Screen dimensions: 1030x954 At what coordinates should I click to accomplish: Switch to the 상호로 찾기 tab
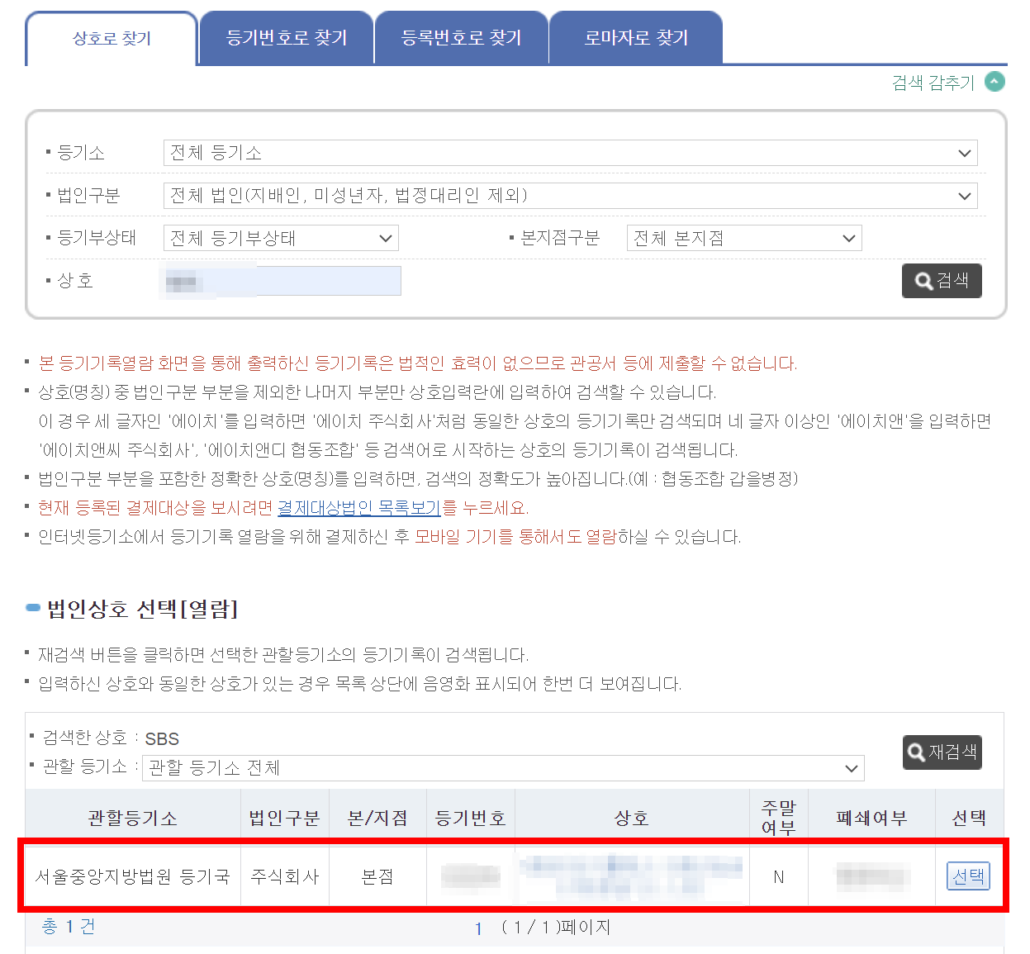tap(112, 38)
